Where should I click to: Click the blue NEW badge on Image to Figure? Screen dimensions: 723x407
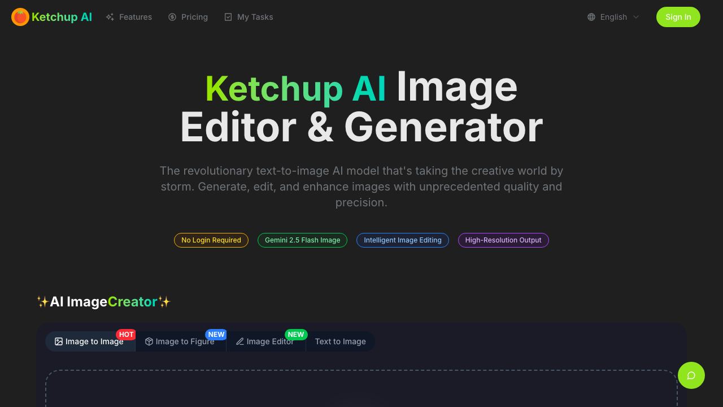click(216, 335)
